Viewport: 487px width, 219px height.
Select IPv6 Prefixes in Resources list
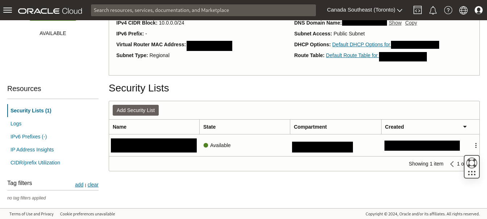(29, 137)
